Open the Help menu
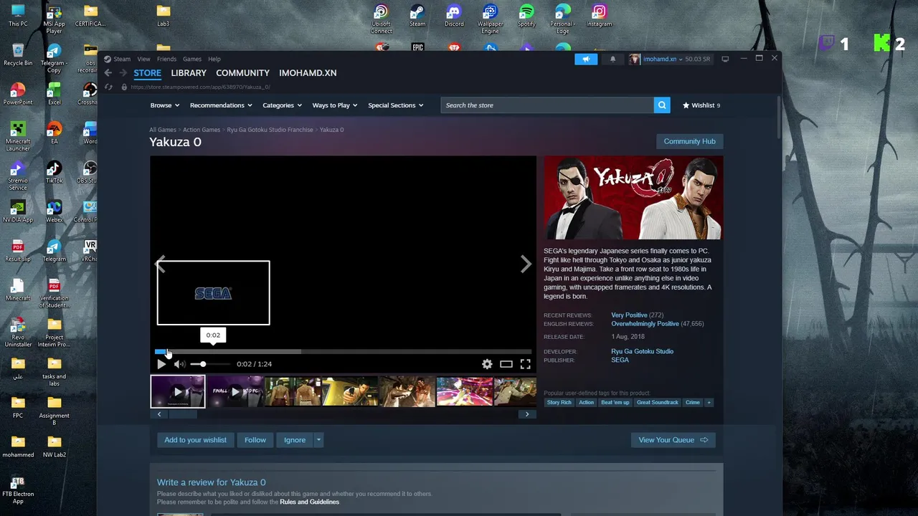918x516 pixels. pyautogui.click(x=214, y=59)
